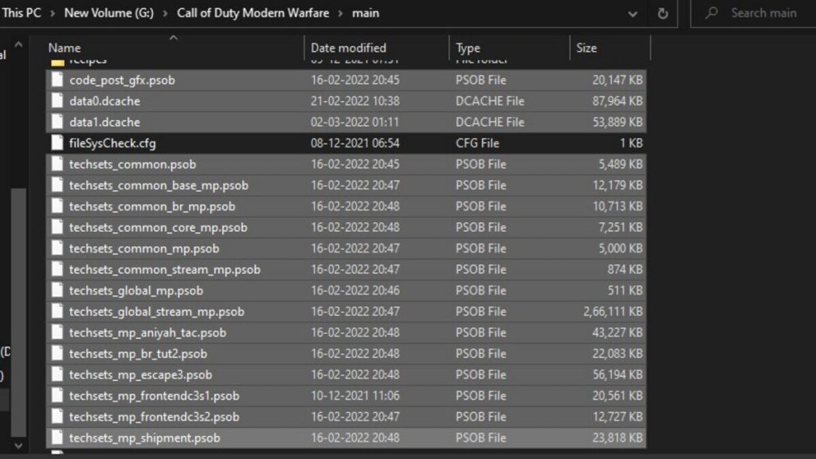
Task: Click the file icon of techsets_common_base_mp.psob
Action: tap(57, 185)
